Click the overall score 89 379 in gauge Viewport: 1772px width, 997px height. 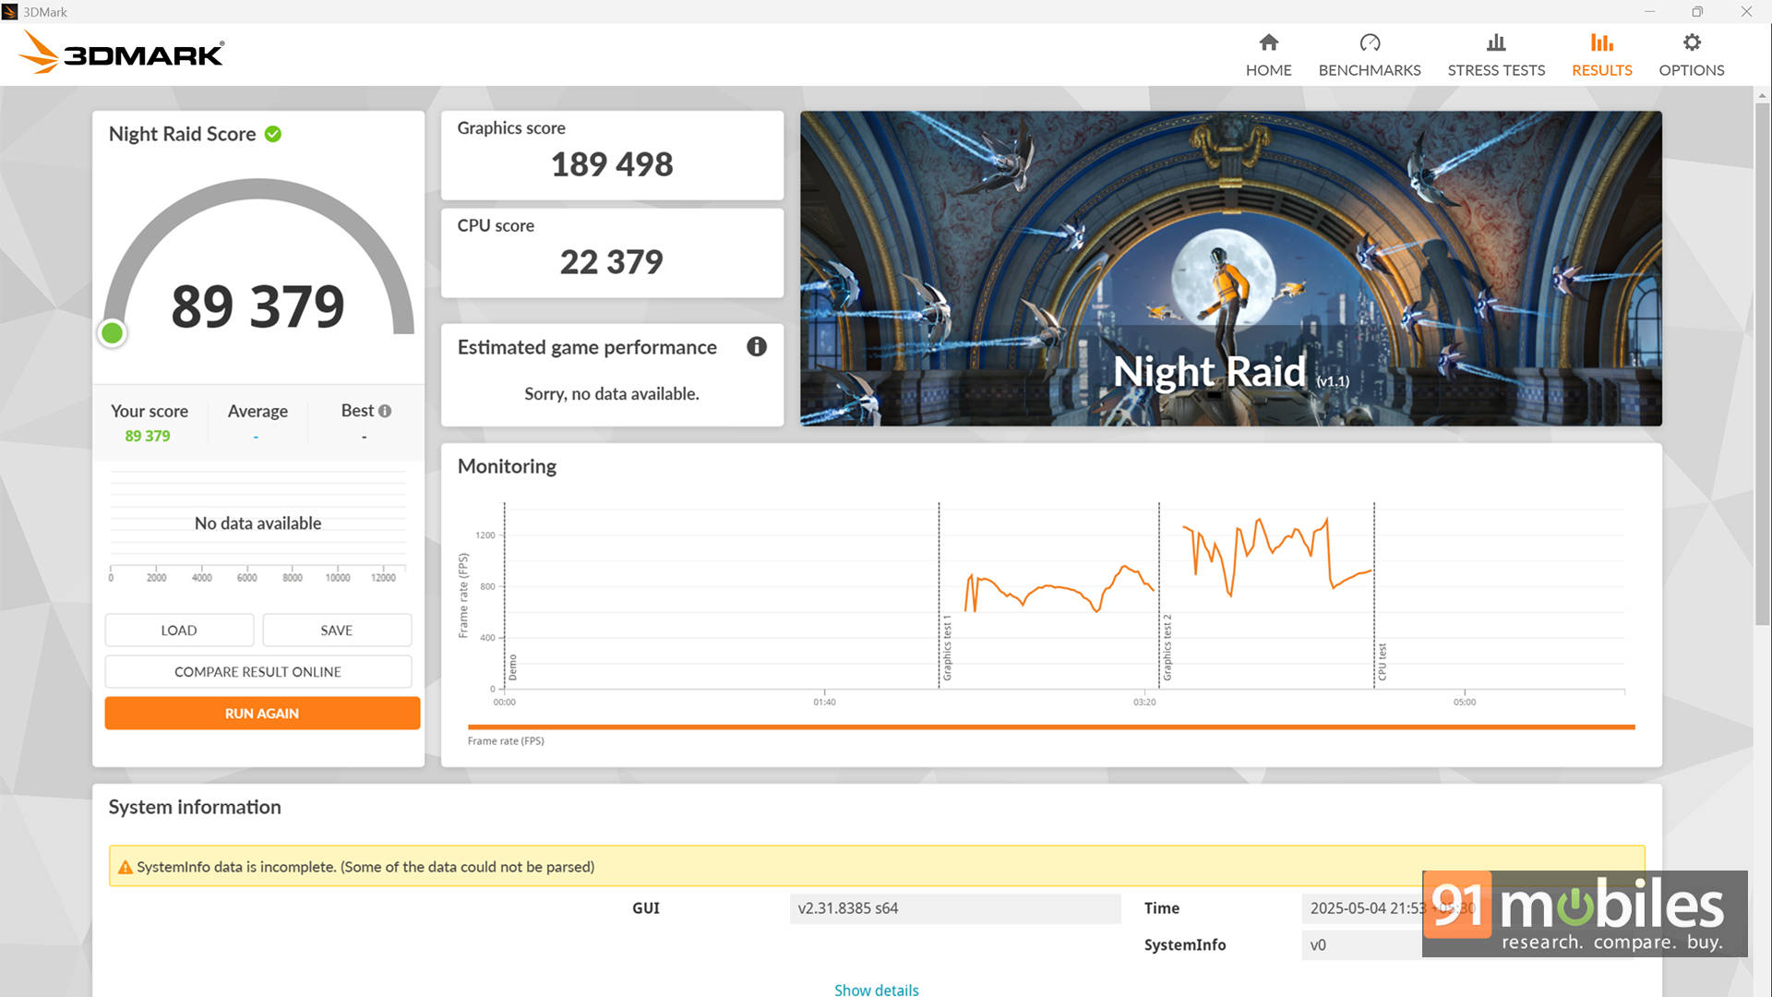(257, 306)
